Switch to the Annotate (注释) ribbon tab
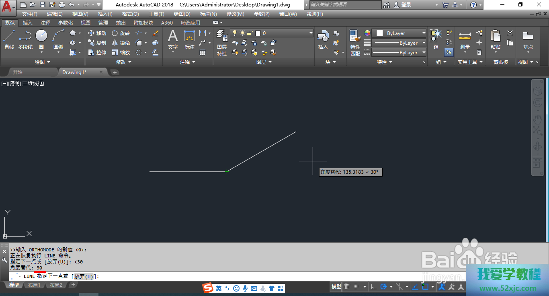 point(45,23)
